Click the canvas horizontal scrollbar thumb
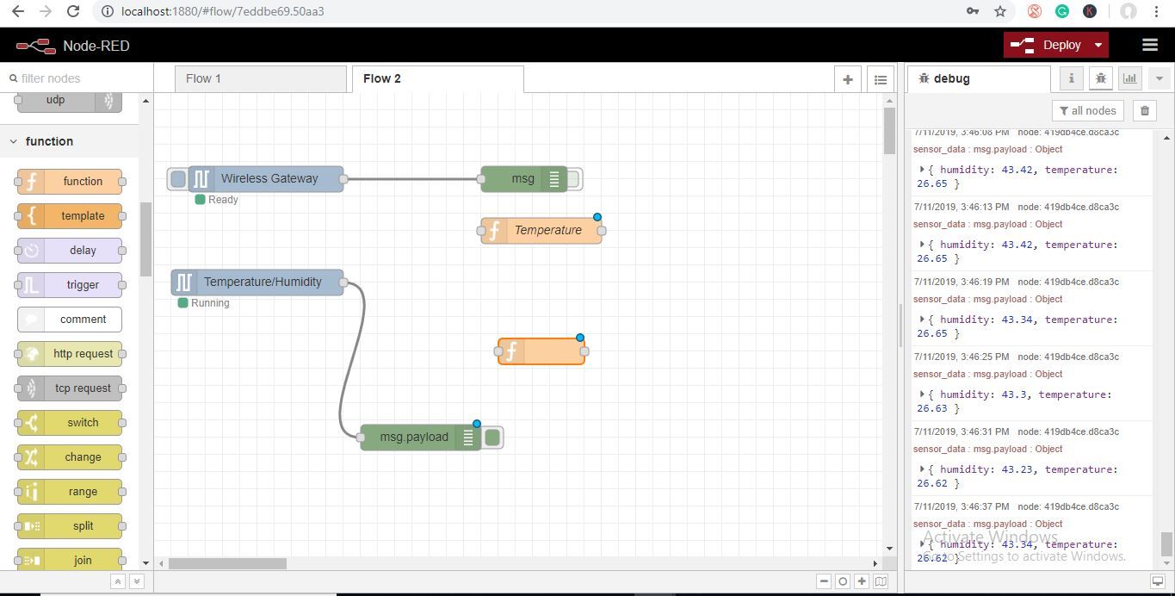The width and height of the screenshot is (1175, 596). [227, 563]
